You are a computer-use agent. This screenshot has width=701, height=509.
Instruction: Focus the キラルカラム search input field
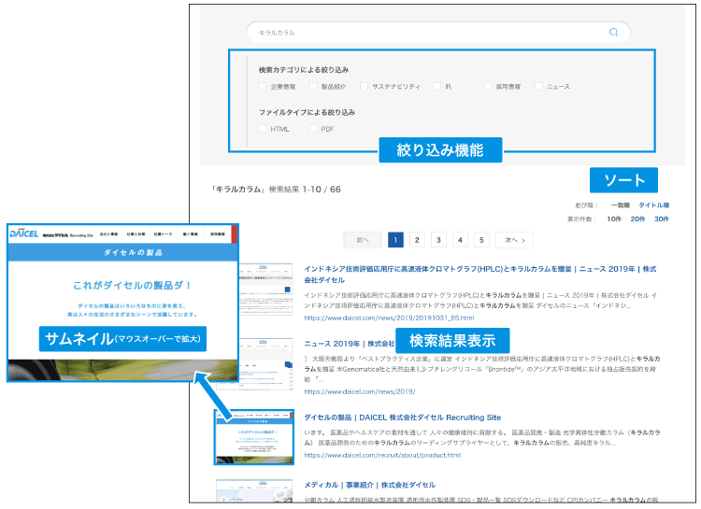[438, 32]
